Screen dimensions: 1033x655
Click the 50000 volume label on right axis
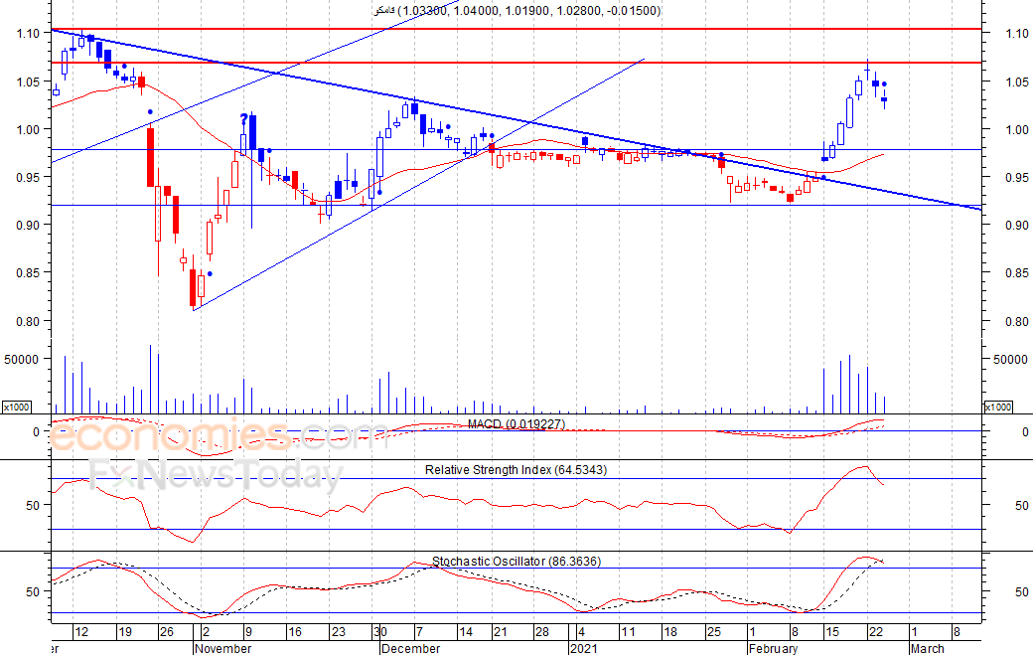click(x=1010, y=359)
